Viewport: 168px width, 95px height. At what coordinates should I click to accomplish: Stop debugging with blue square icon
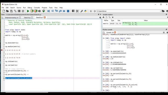pos(68,11)
